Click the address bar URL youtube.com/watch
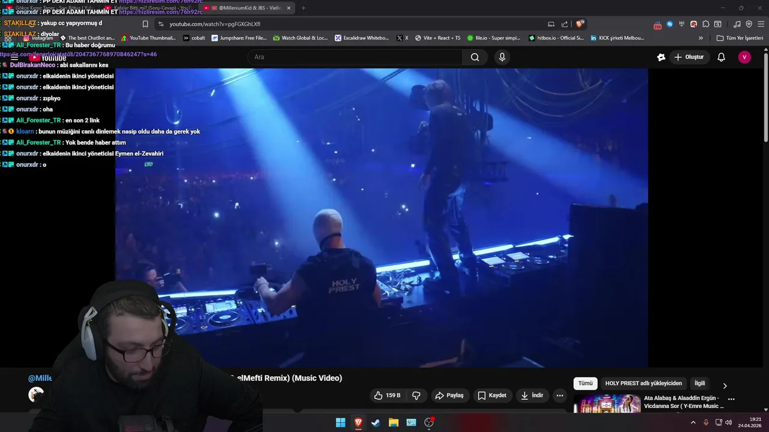The width and height of the screenshot is (769, 432). (x=214, y=24)
